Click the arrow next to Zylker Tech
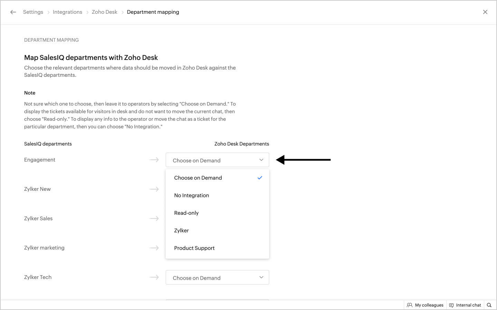 [154, 277]
